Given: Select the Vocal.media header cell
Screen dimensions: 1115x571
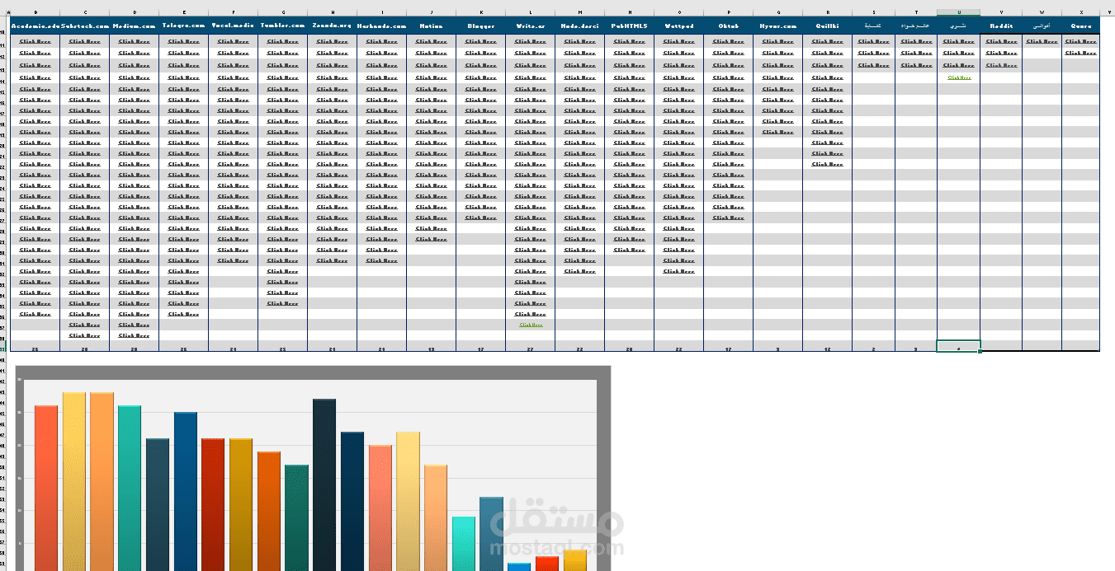Looking at the screenshot, I should pyautogui.click(x=234, y=26).
